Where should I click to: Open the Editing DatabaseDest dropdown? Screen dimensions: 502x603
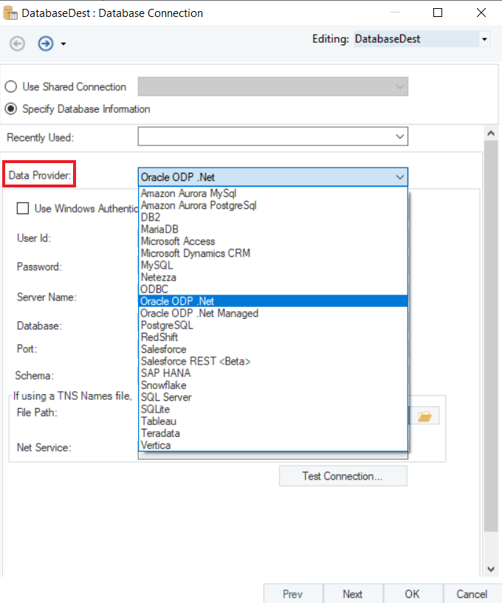coord(484,39)
